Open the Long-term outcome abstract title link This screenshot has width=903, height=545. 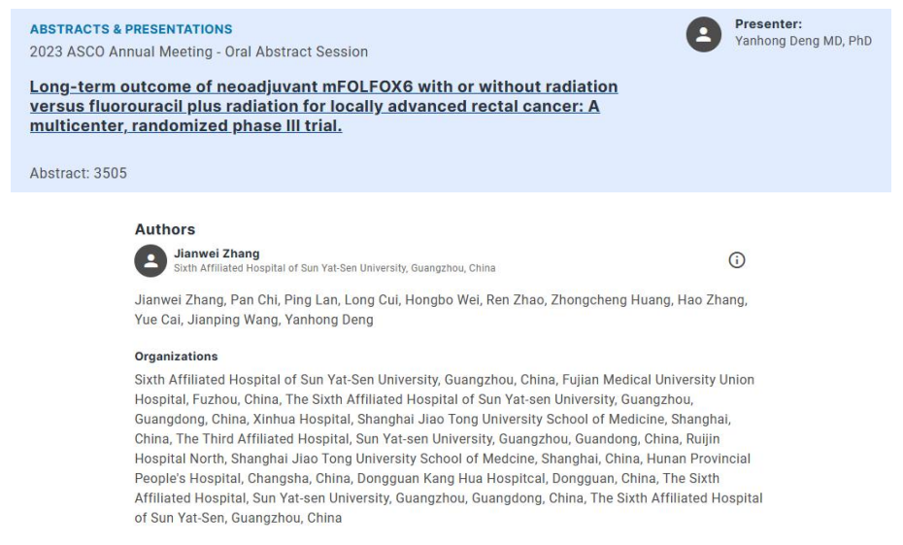click(323, 106)
